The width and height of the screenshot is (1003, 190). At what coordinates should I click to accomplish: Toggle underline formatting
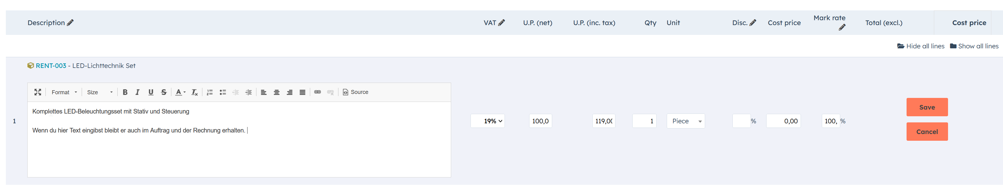point(151,92)
